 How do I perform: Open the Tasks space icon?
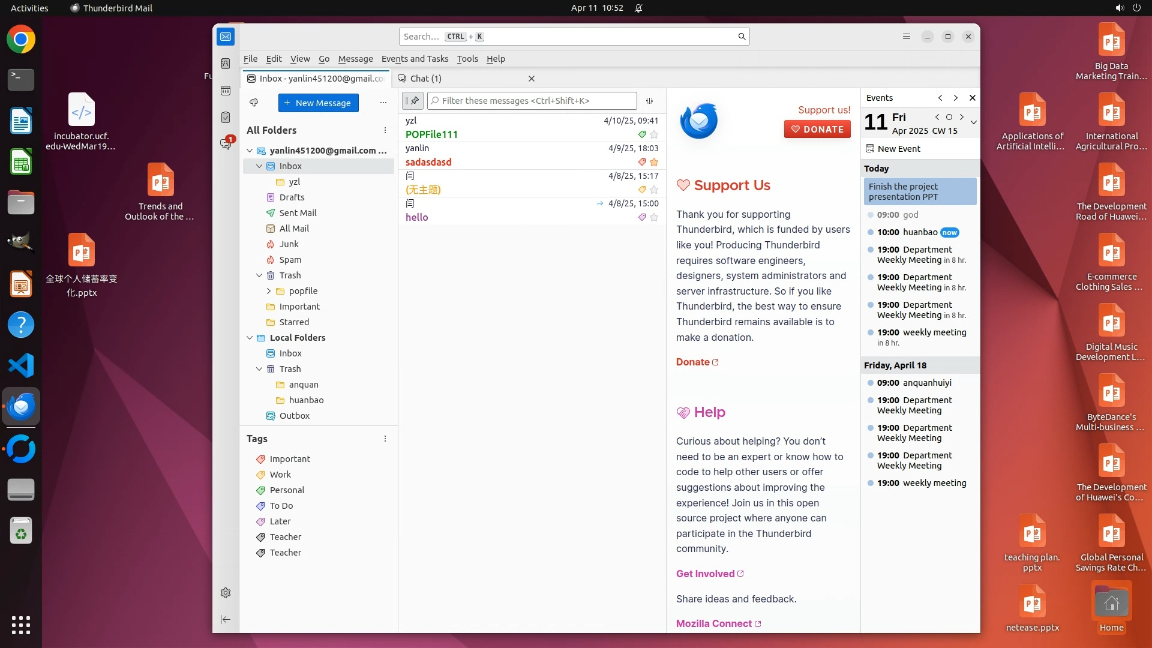[226, 118]
